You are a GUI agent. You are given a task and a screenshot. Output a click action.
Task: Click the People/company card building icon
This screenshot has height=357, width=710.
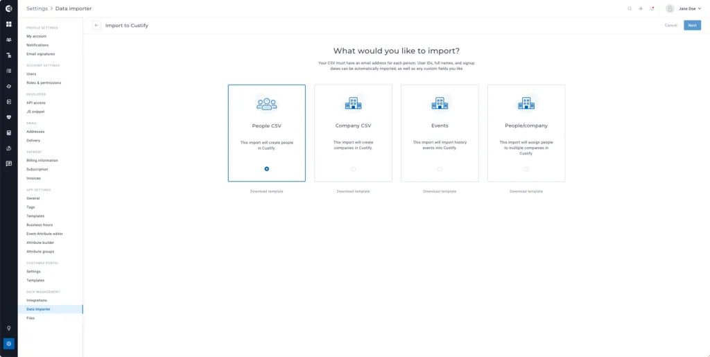[526, 104]
